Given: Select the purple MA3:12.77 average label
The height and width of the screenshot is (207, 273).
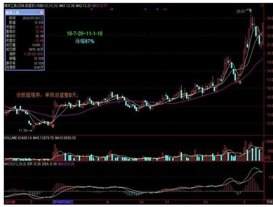Looking at the screenshot, I should pos(100,6).
